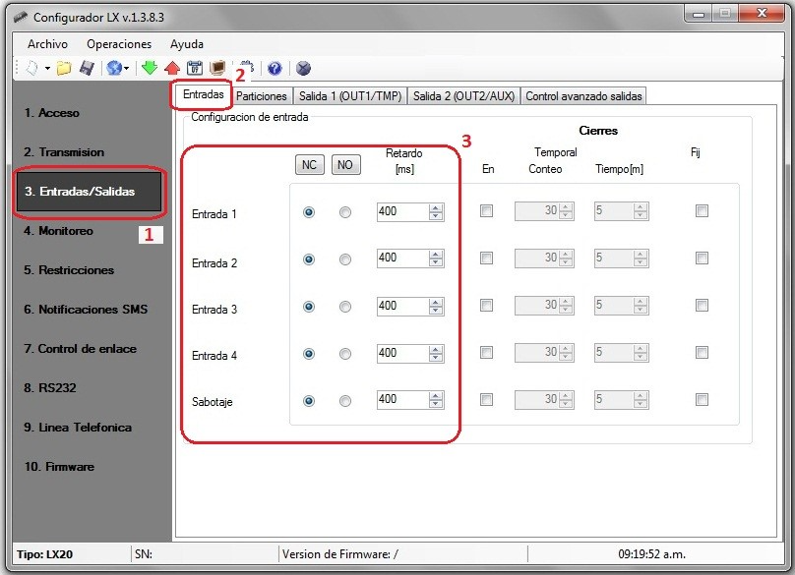The image size is (795, 575).
Task: Open Control avanzado salidas tab
Action: pyautogui.click(x=583, y=95)
